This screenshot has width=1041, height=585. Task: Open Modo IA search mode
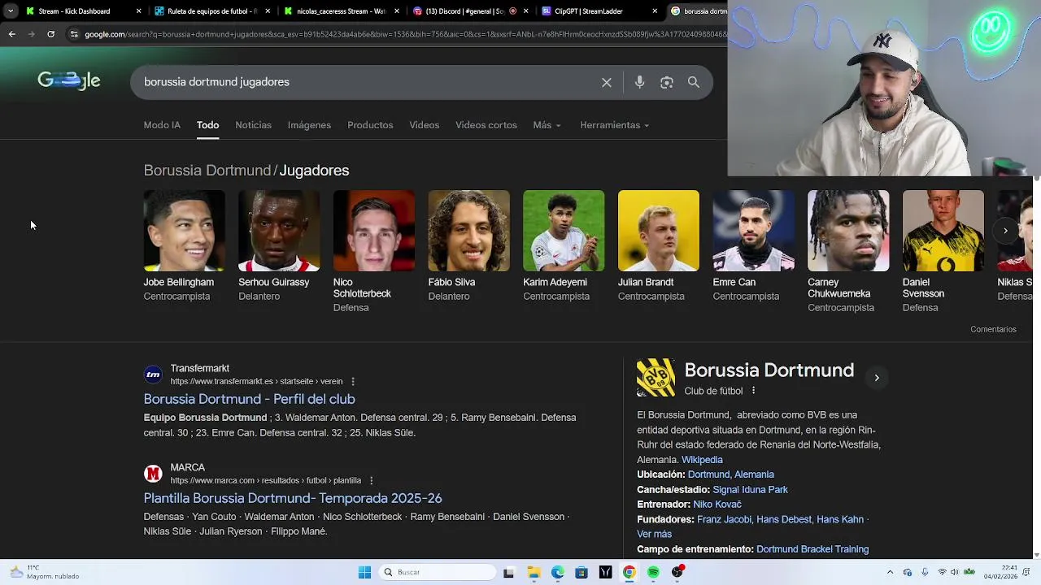[162, 125]
